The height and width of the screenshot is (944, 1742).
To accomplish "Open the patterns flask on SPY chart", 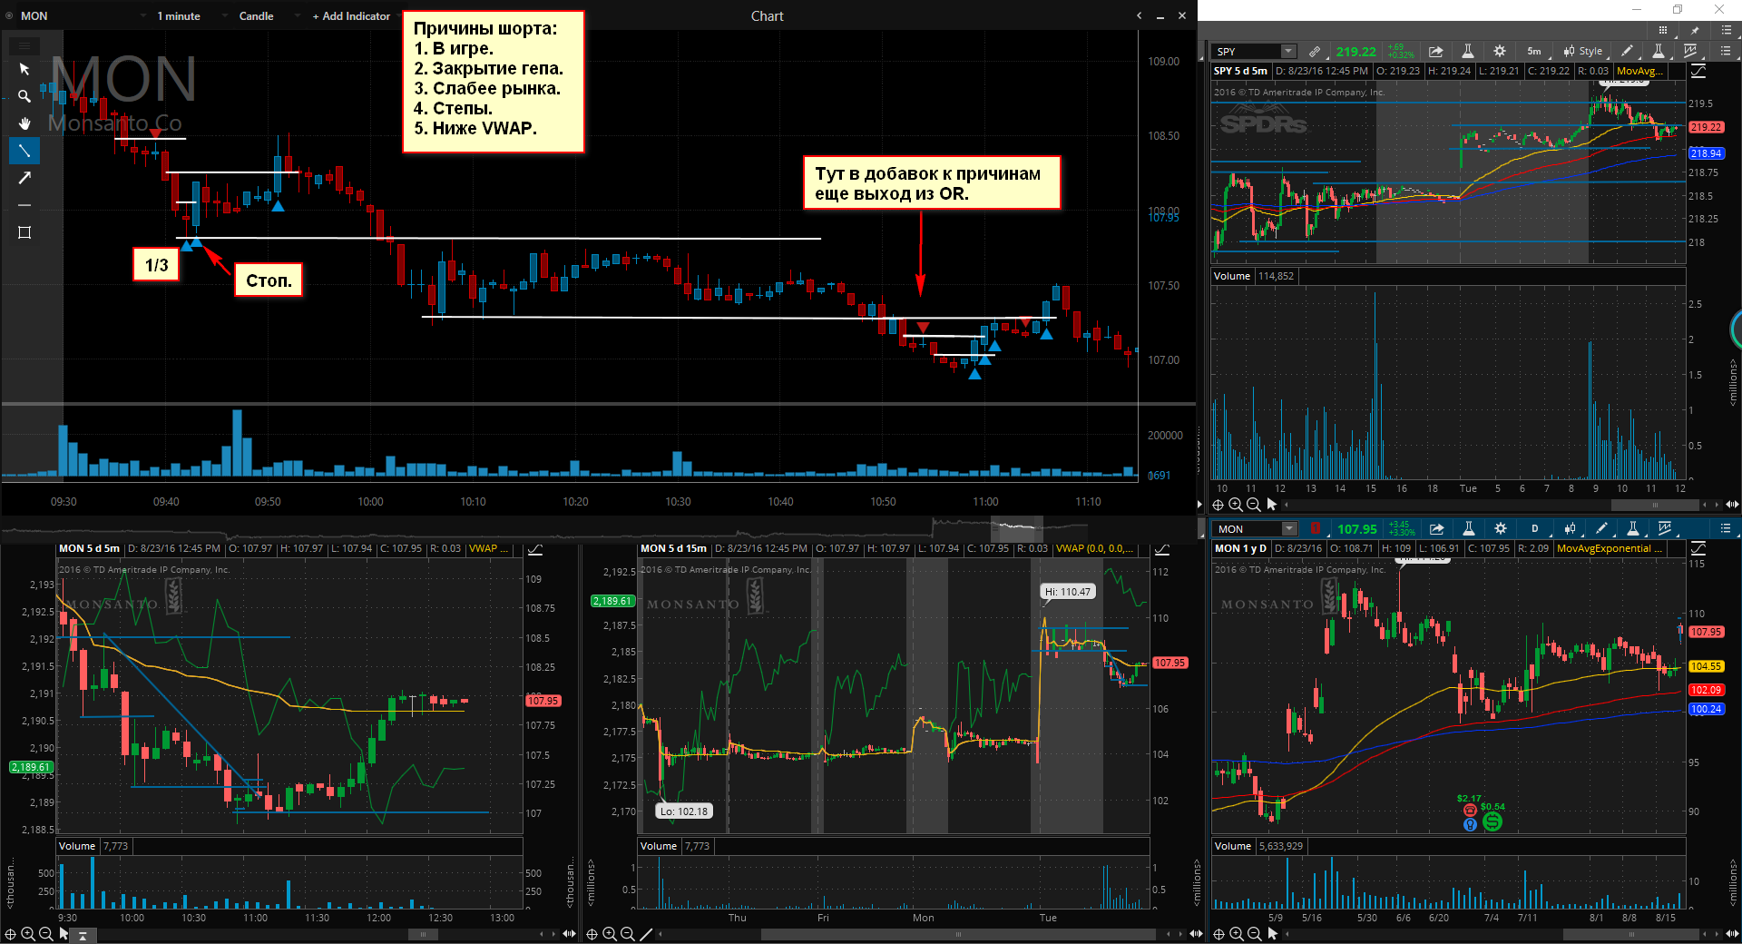I will click(1658, 51).
